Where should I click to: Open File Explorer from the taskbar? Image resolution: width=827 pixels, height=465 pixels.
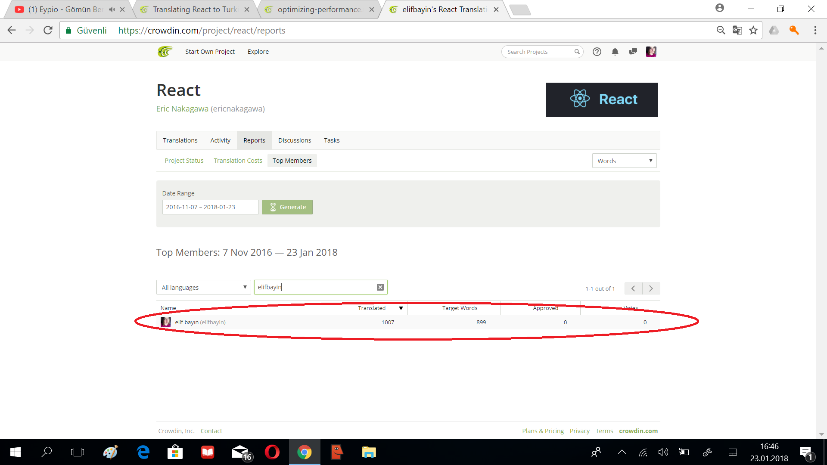point(369,452)
